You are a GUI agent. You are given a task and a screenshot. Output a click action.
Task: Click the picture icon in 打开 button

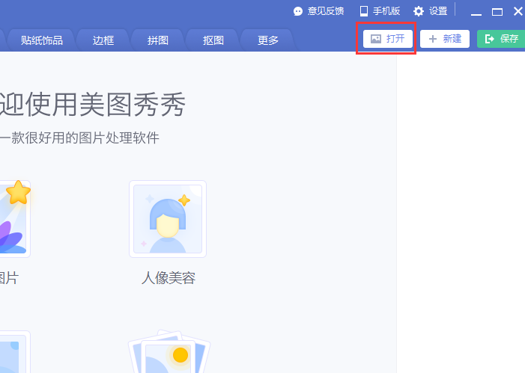pyautogui.click(x=376, y=39)
